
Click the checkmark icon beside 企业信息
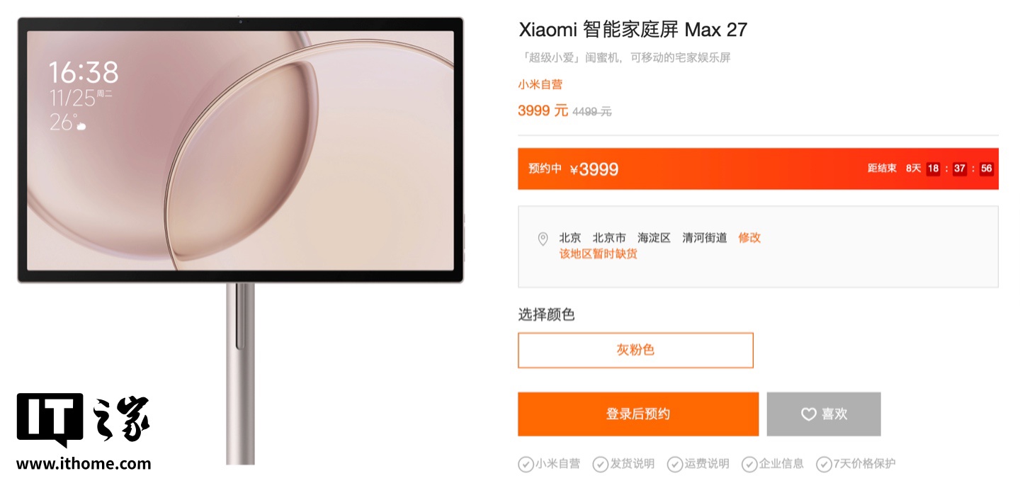(749, 465)
